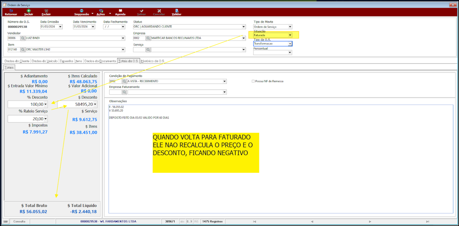This screenshot has width=459, height=226.
Task: Click into the Observações text area
Action: coord(281,159)
